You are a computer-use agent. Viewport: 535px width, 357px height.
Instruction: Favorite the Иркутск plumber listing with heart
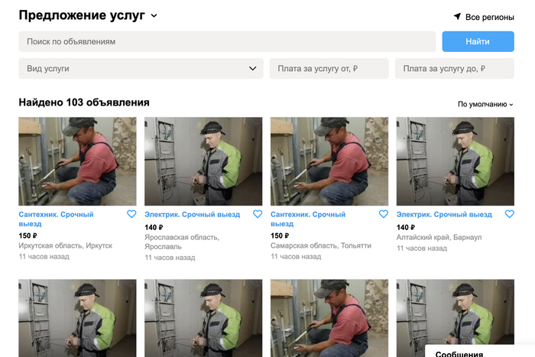[x=131, y=215]
